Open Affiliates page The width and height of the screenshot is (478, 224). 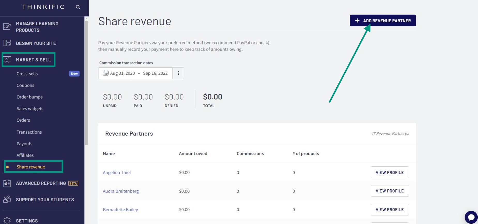tap(25, 155)
